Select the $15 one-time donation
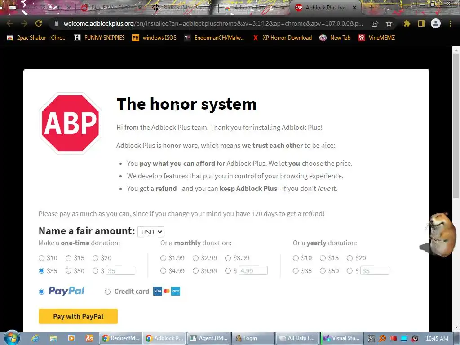 coord(68,258)
